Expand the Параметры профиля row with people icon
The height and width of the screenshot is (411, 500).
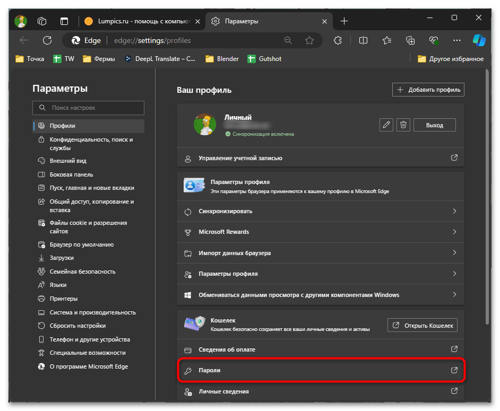[x=321, y=274]
